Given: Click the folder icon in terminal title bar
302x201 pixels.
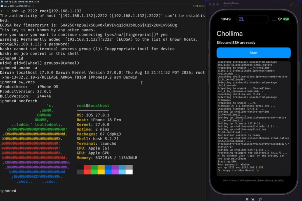Looking at the screenshot, I should tap(2, 2).
